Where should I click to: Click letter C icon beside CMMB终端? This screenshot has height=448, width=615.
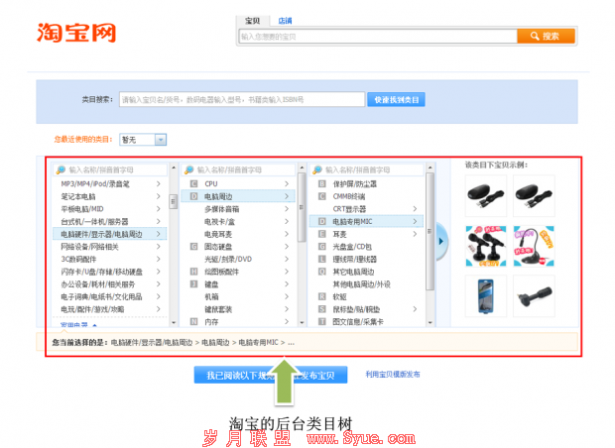click(322, 196)
